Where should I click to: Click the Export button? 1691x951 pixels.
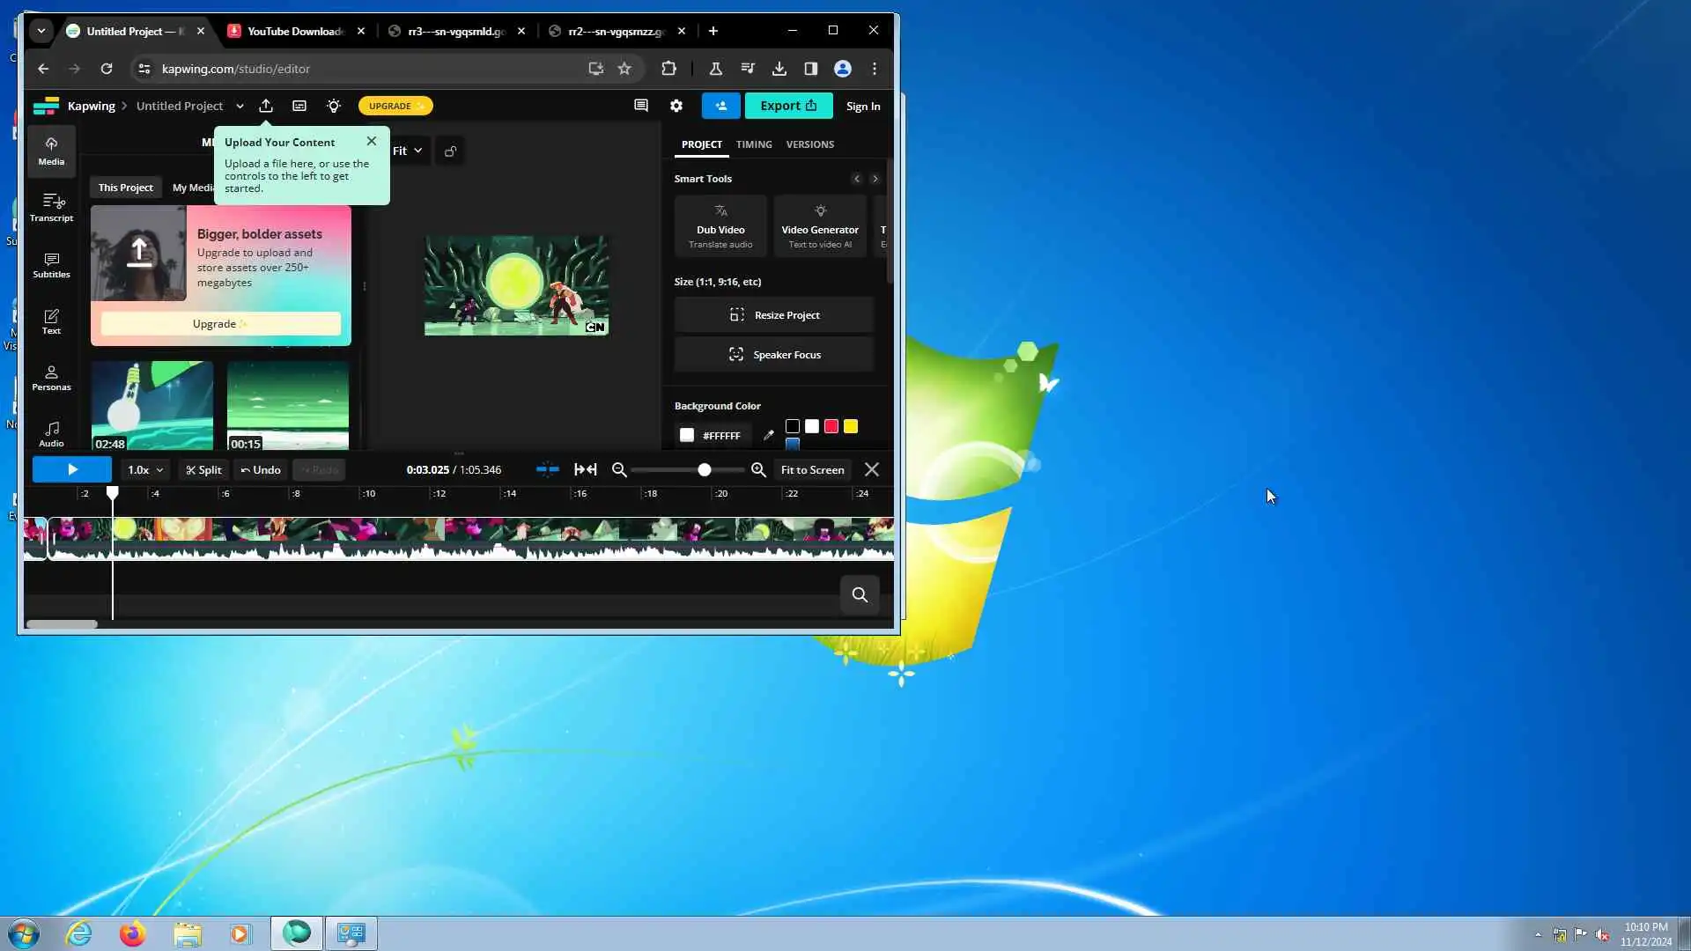[x=787, y=106]
